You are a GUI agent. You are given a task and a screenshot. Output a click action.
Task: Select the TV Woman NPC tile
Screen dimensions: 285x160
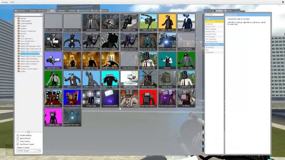(186, 98)
